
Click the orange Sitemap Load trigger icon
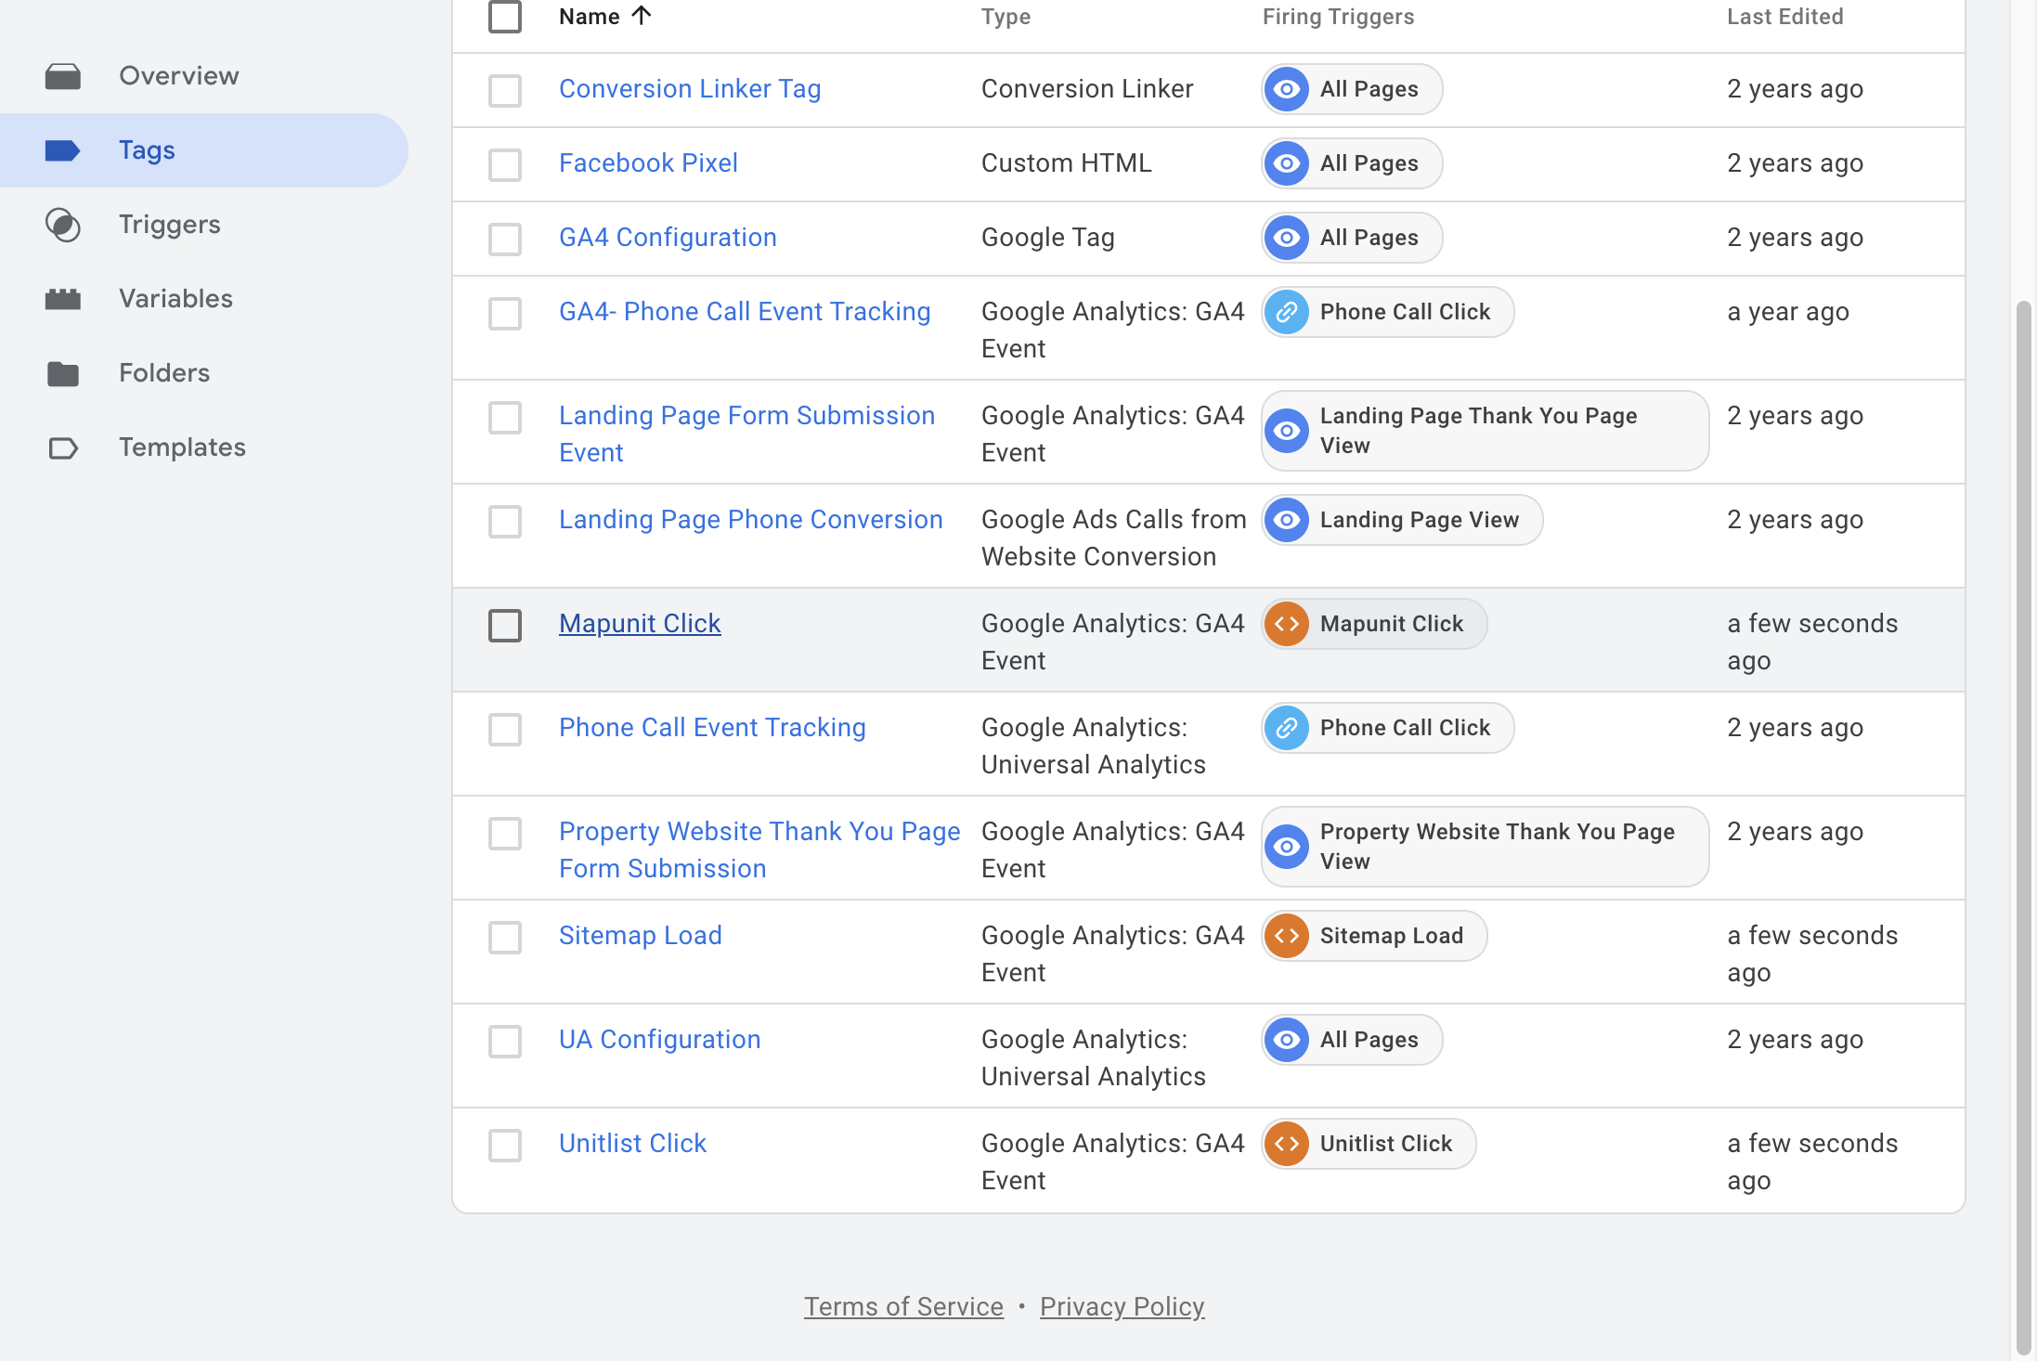pos(1287,936)
